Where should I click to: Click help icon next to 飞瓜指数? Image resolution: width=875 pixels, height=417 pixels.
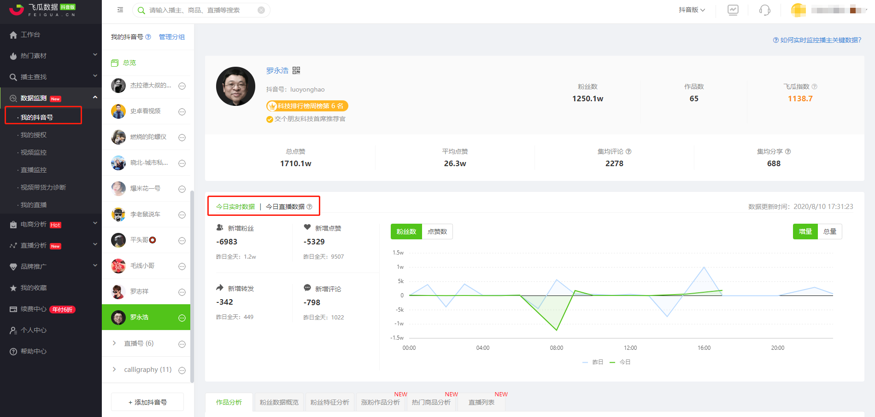click(x=814, y=87)
